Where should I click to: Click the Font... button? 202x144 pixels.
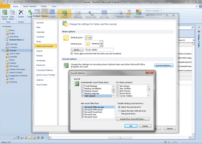pos(77,50)
